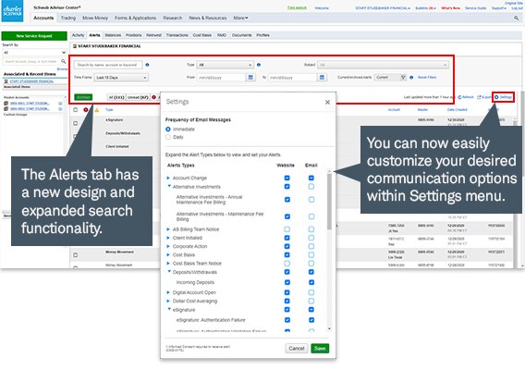This screenshot has height=370, width=525.
Task: Open the From date calendar picker
Action: 250,78
